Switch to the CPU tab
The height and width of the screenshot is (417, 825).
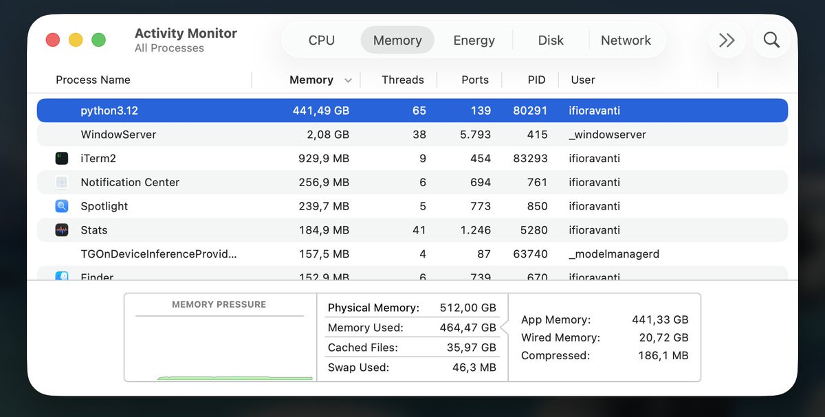pyautogui.click(x=321, y=40)
